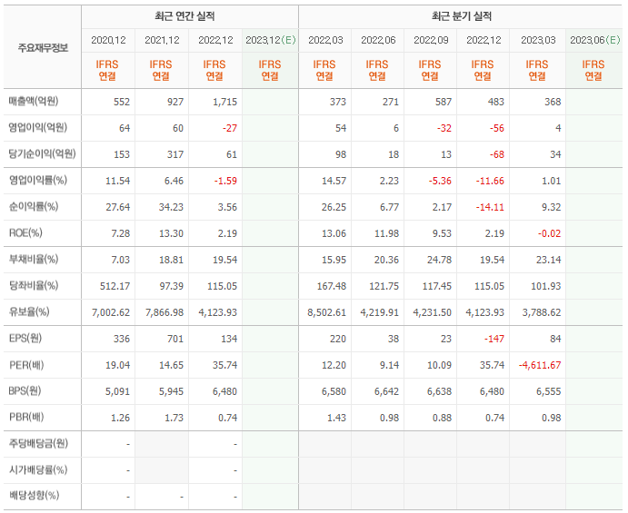628x513 pixels.
Task: Select the 매출액(억원) row label
Action: click(x=34, y=102)
